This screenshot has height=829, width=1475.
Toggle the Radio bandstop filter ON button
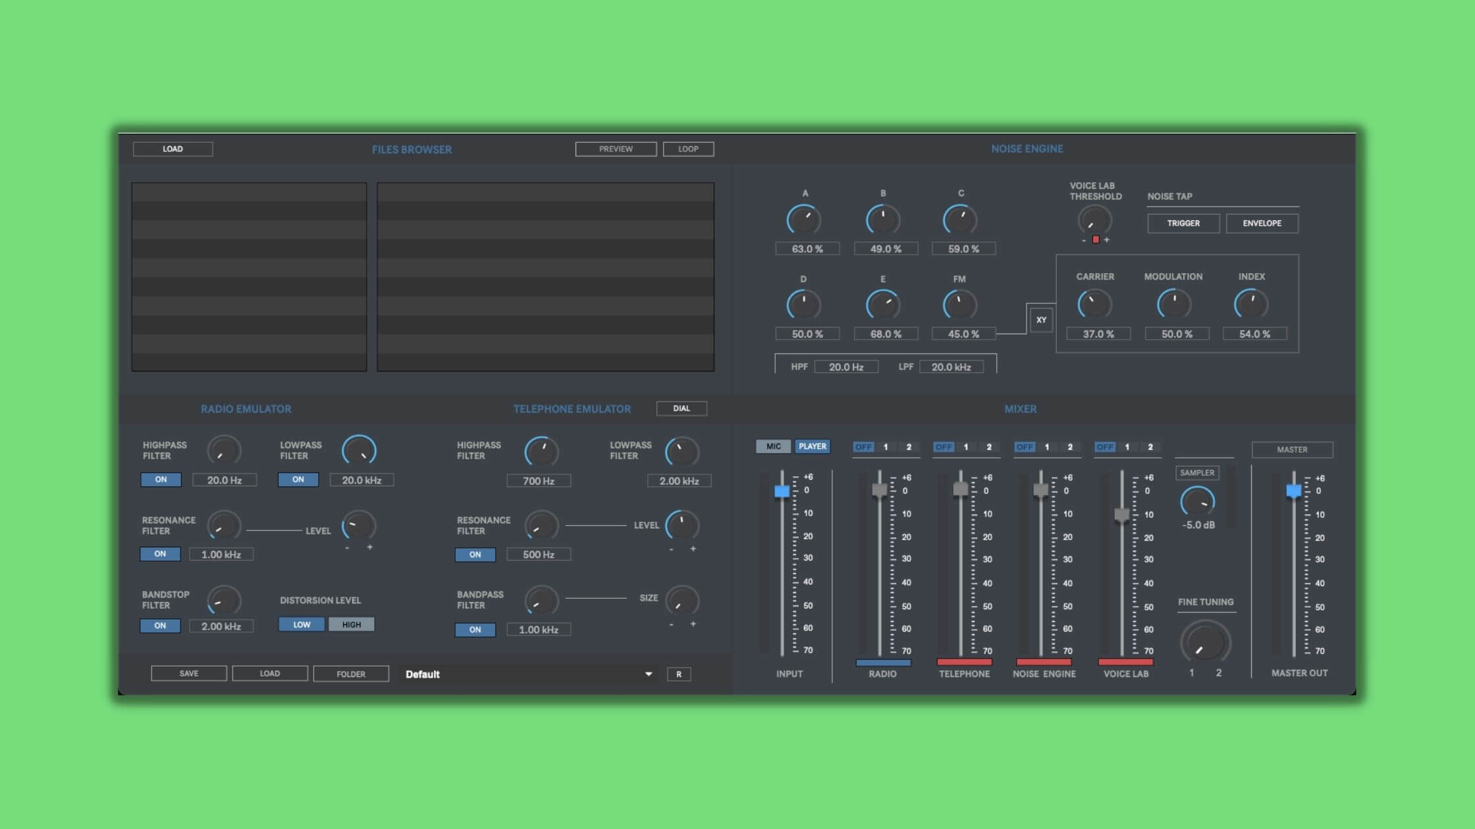point(160,626)
